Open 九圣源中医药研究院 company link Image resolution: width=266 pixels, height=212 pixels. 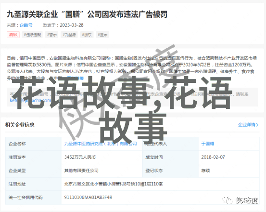click(101, 144)
